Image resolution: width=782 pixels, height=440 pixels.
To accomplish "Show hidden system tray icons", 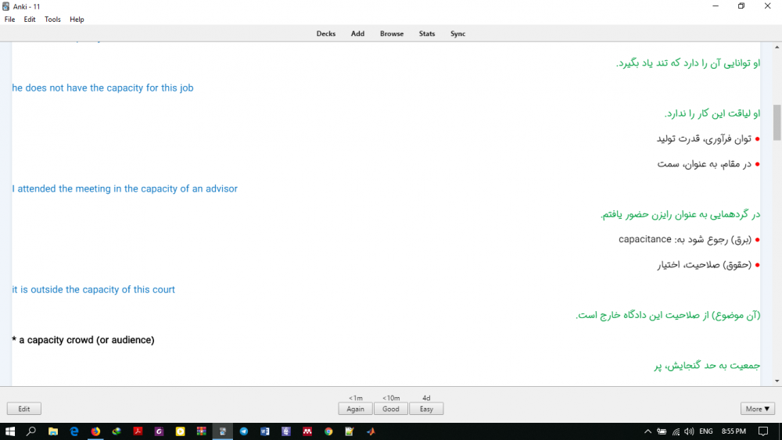I will point(647,431).
